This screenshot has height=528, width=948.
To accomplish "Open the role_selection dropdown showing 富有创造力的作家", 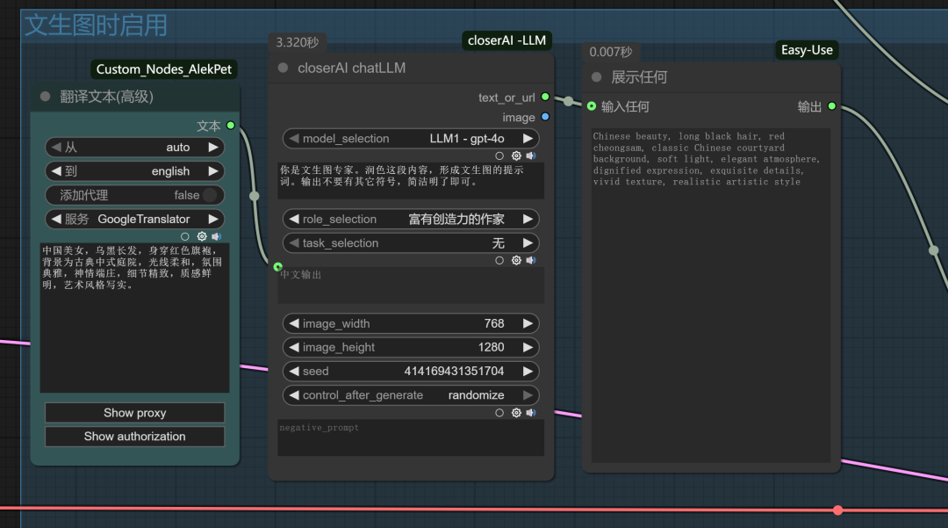I will [x=411, y=219].
